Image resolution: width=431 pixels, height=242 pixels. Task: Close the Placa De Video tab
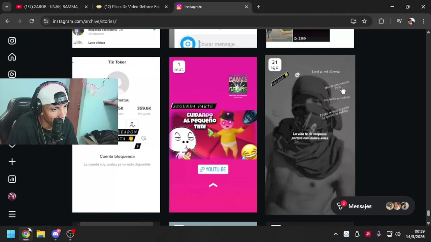(166, 7)
